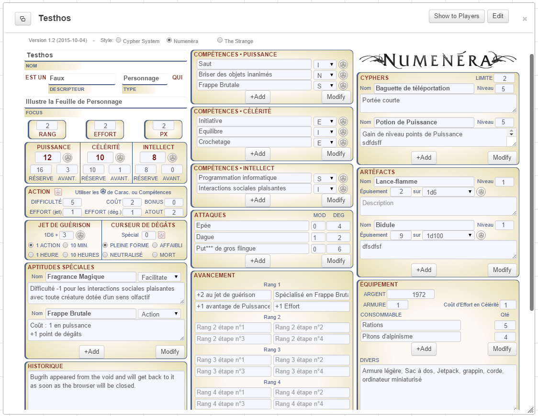The image size is (538, 416).
Task: Set damage track to AFFAIBLI
Action: point(155,245)
